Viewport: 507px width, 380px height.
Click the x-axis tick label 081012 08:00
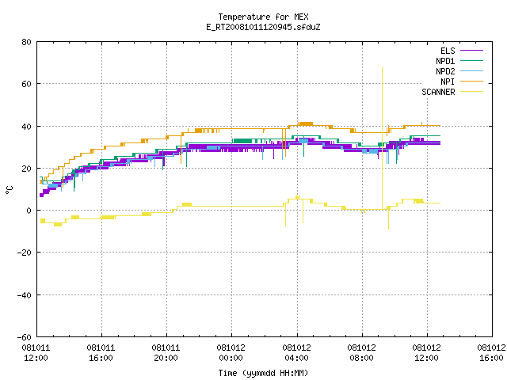click(x=361, y=353)
